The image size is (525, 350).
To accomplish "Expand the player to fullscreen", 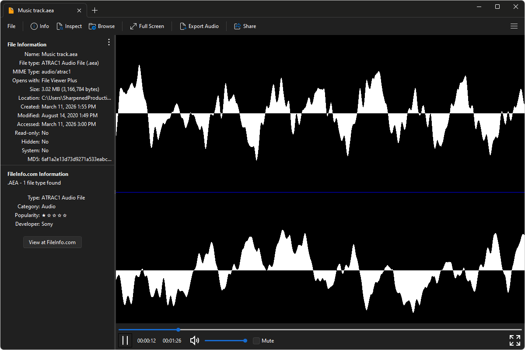I will click(x=514, y=340).
